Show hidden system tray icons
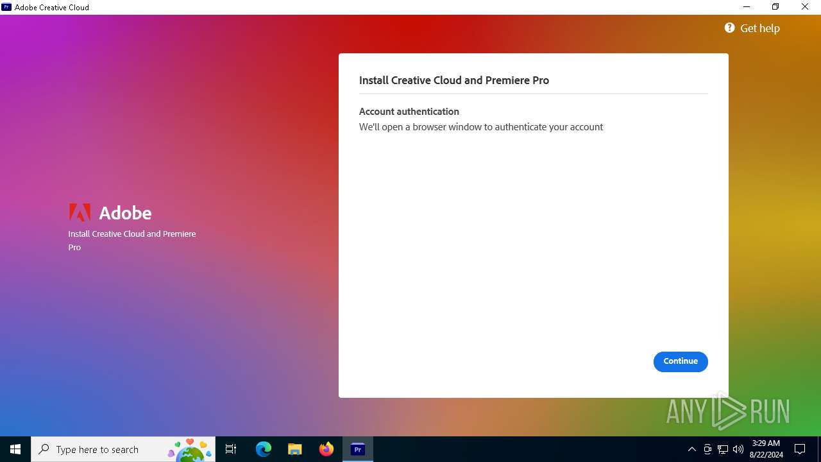This screenshot has height=462, width=821. pos(692,449)
